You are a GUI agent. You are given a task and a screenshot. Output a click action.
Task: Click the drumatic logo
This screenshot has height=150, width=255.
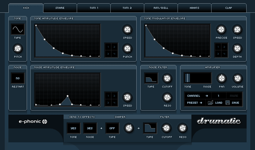pos(219,121)
